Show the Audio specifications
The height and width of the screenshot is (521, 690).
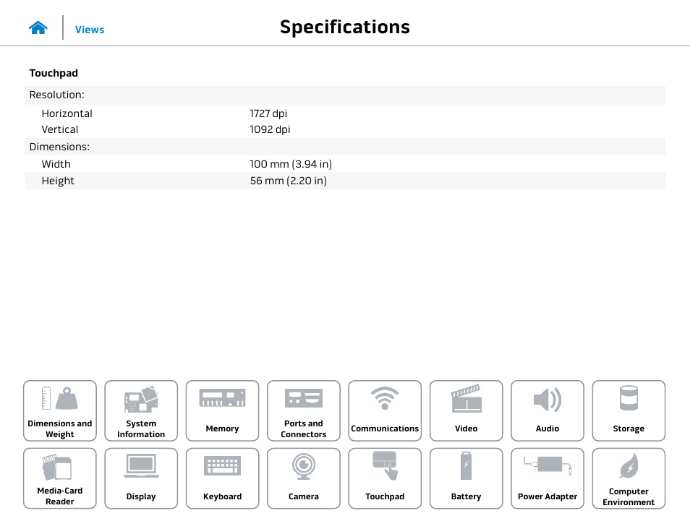click(548, 410)
